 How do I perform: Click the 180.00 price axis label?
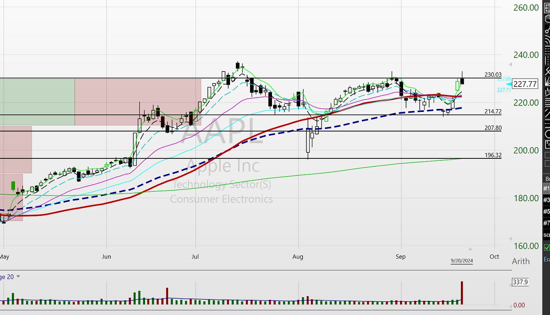pos(526,198)
